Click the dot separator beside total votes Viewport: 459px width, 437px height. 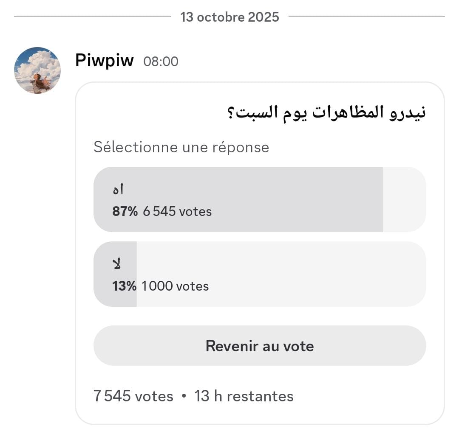click(184, 396)
